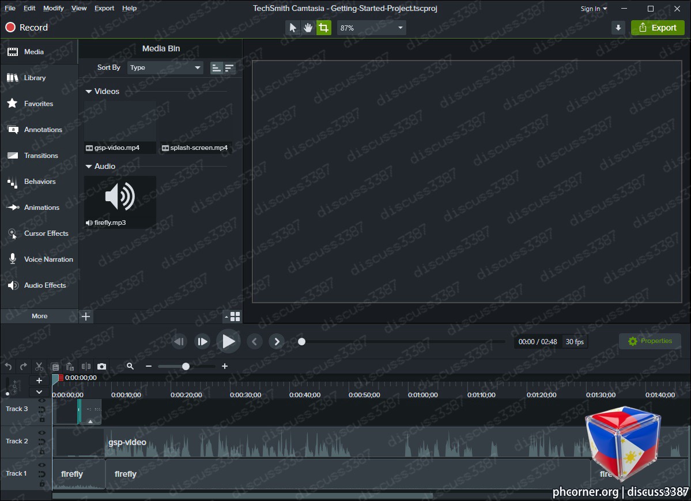The height and width of the screenshot is (501, 691).
Task: Open the Sign In dropdown
Action: click(594, 9)
